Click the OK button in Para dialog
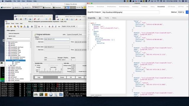This screenshot has width=189, height=106. [71, 77]
